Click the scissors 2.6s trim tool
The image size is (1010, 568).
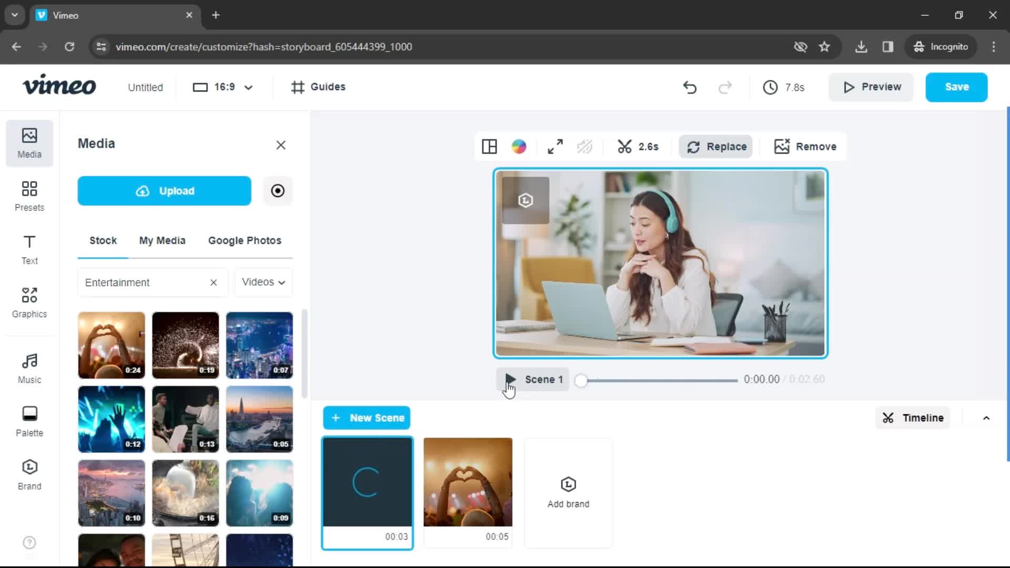point(638,147)
